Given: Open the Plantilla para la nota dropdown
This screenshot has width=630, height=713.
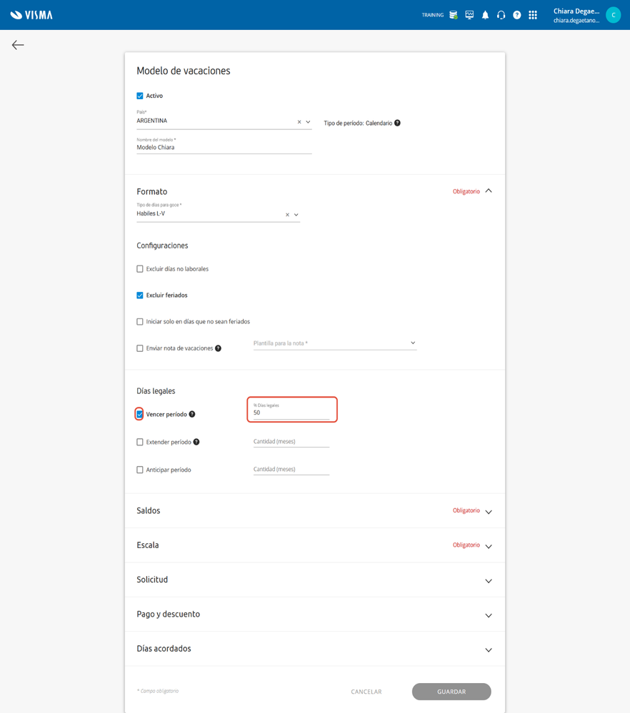Looking at the screenshot, I should pos(334,343).
